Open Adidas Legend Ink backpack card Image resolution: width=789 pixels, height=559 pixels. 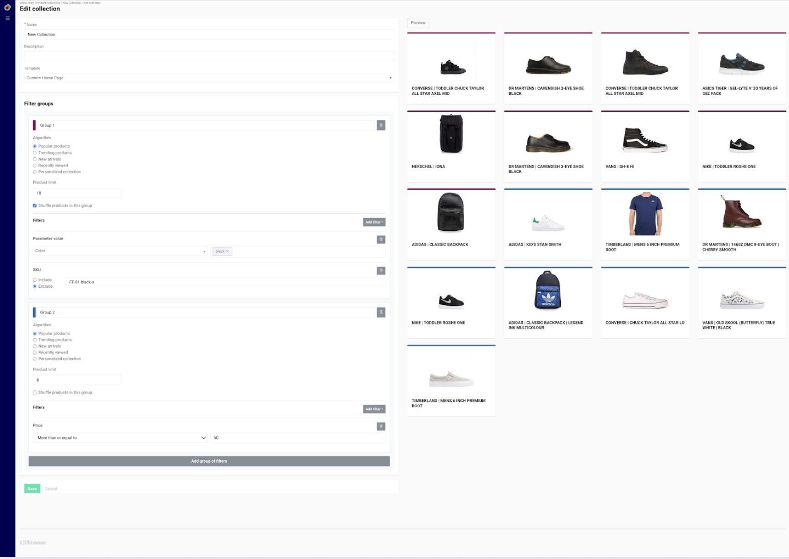[x=548, y=302]
